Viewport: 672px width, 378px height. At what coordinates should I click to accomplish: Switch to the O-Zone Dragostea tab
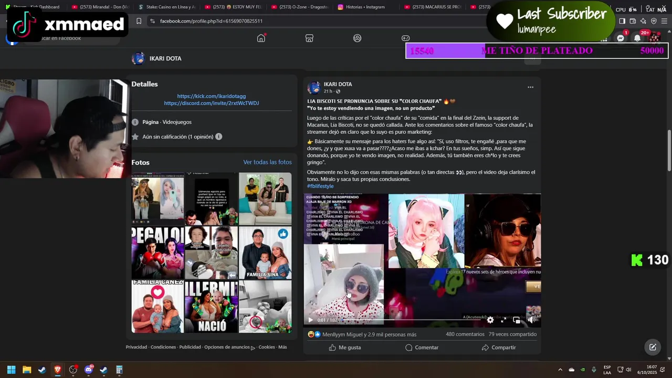coord(299,7)
